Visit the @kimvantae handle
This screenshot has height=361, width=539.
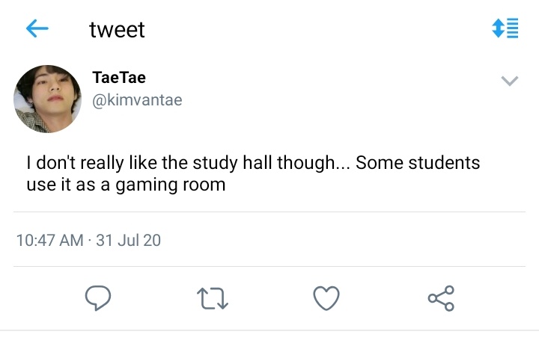pyautogui.click(x=137, y=100)
